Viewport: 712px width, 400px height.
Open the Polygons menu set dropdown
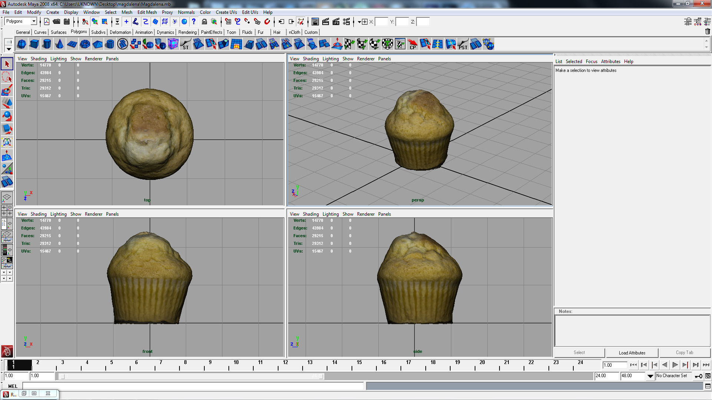coord(33,21)
